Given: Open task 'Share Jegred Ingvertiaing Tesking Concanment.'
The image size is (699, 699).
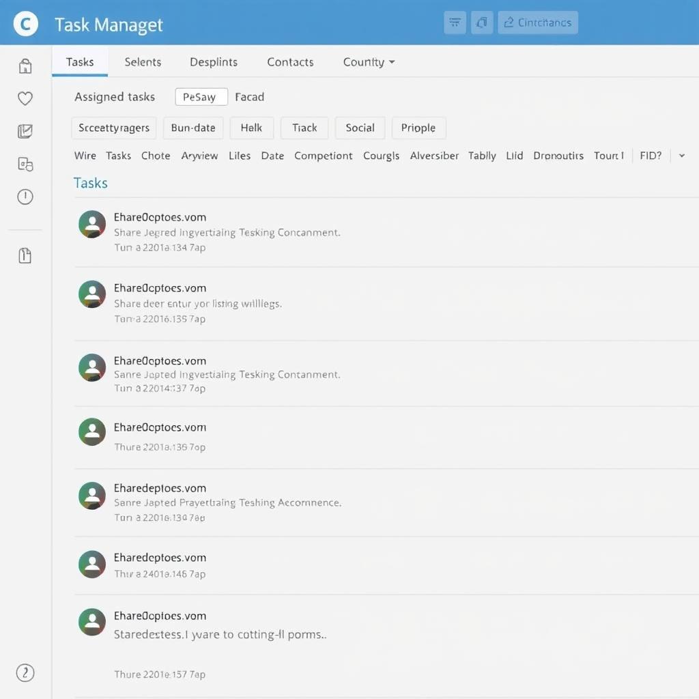Looking at the screenshot, I should pyautogui.click(x=227, y=233).
